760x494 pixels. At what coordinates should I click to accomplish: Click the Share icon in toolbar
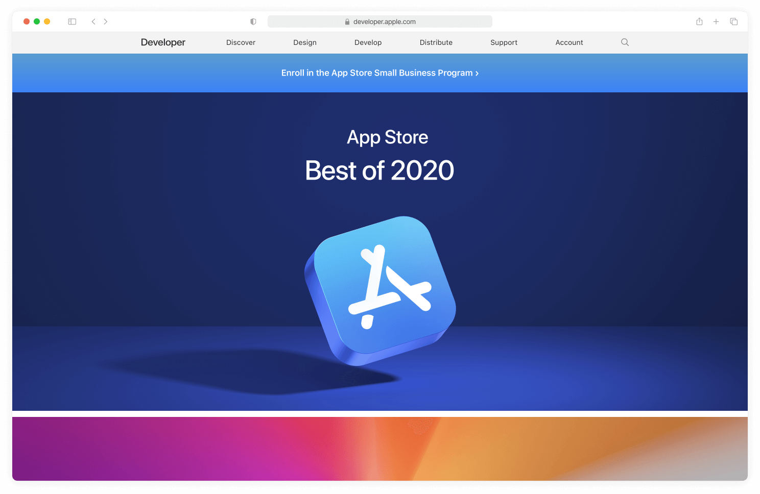pos(699,21)
